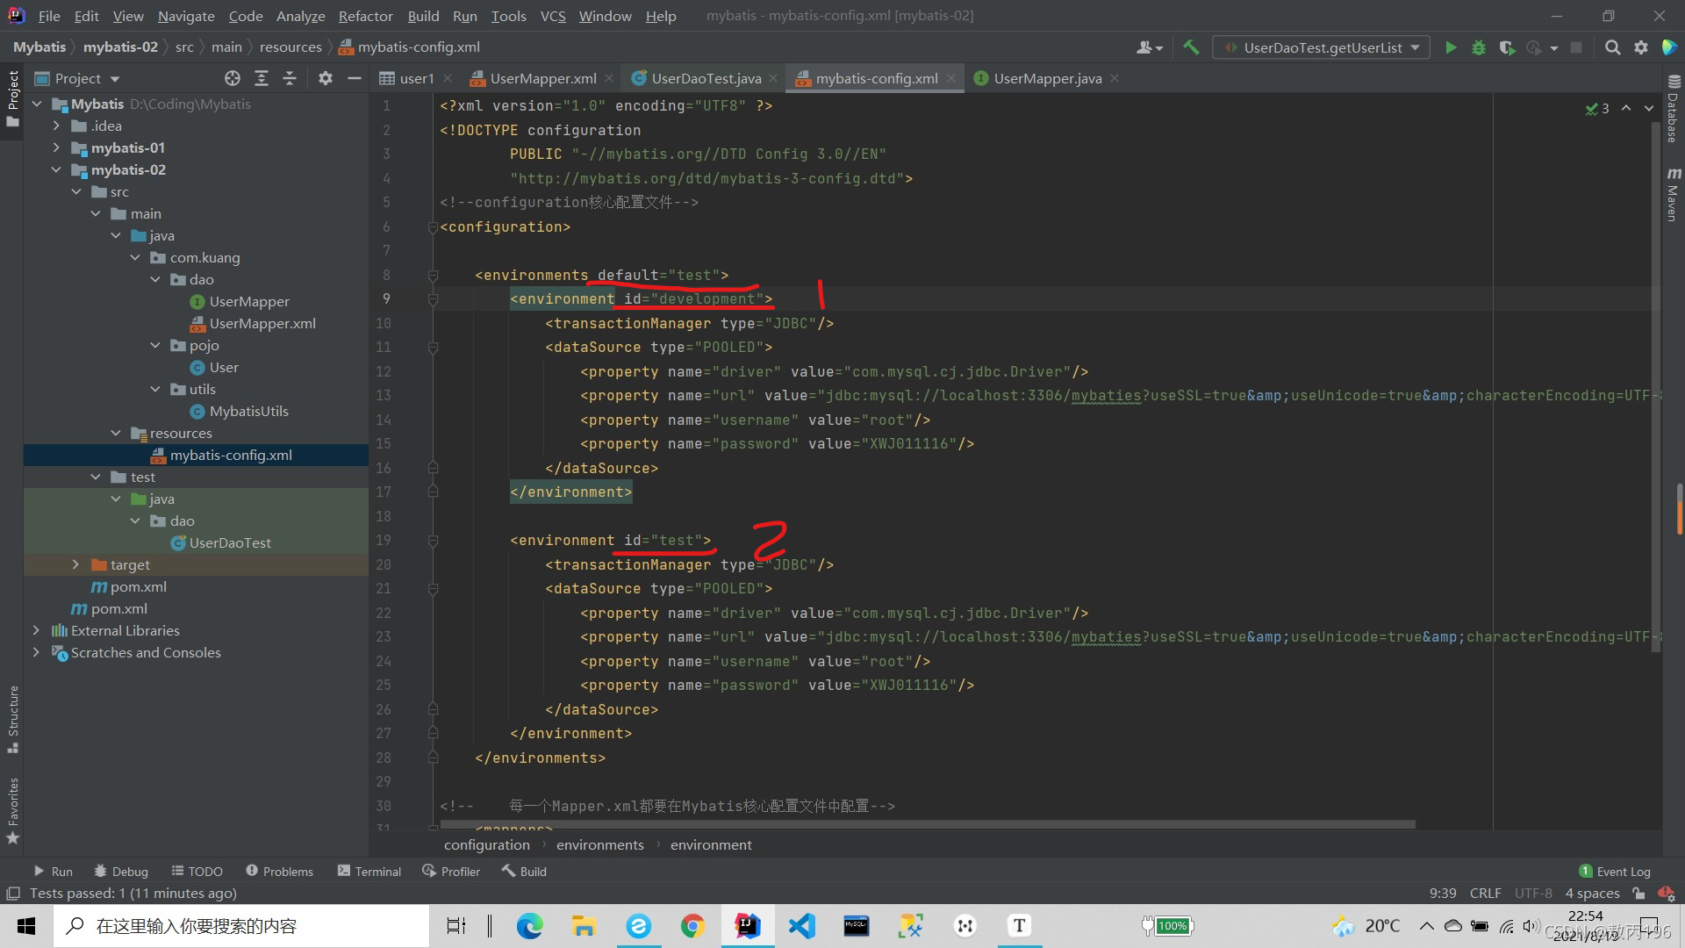Viewport: 1685px width, 948px height.
Task: Open the TODO tool window
Action: [197, 872]
